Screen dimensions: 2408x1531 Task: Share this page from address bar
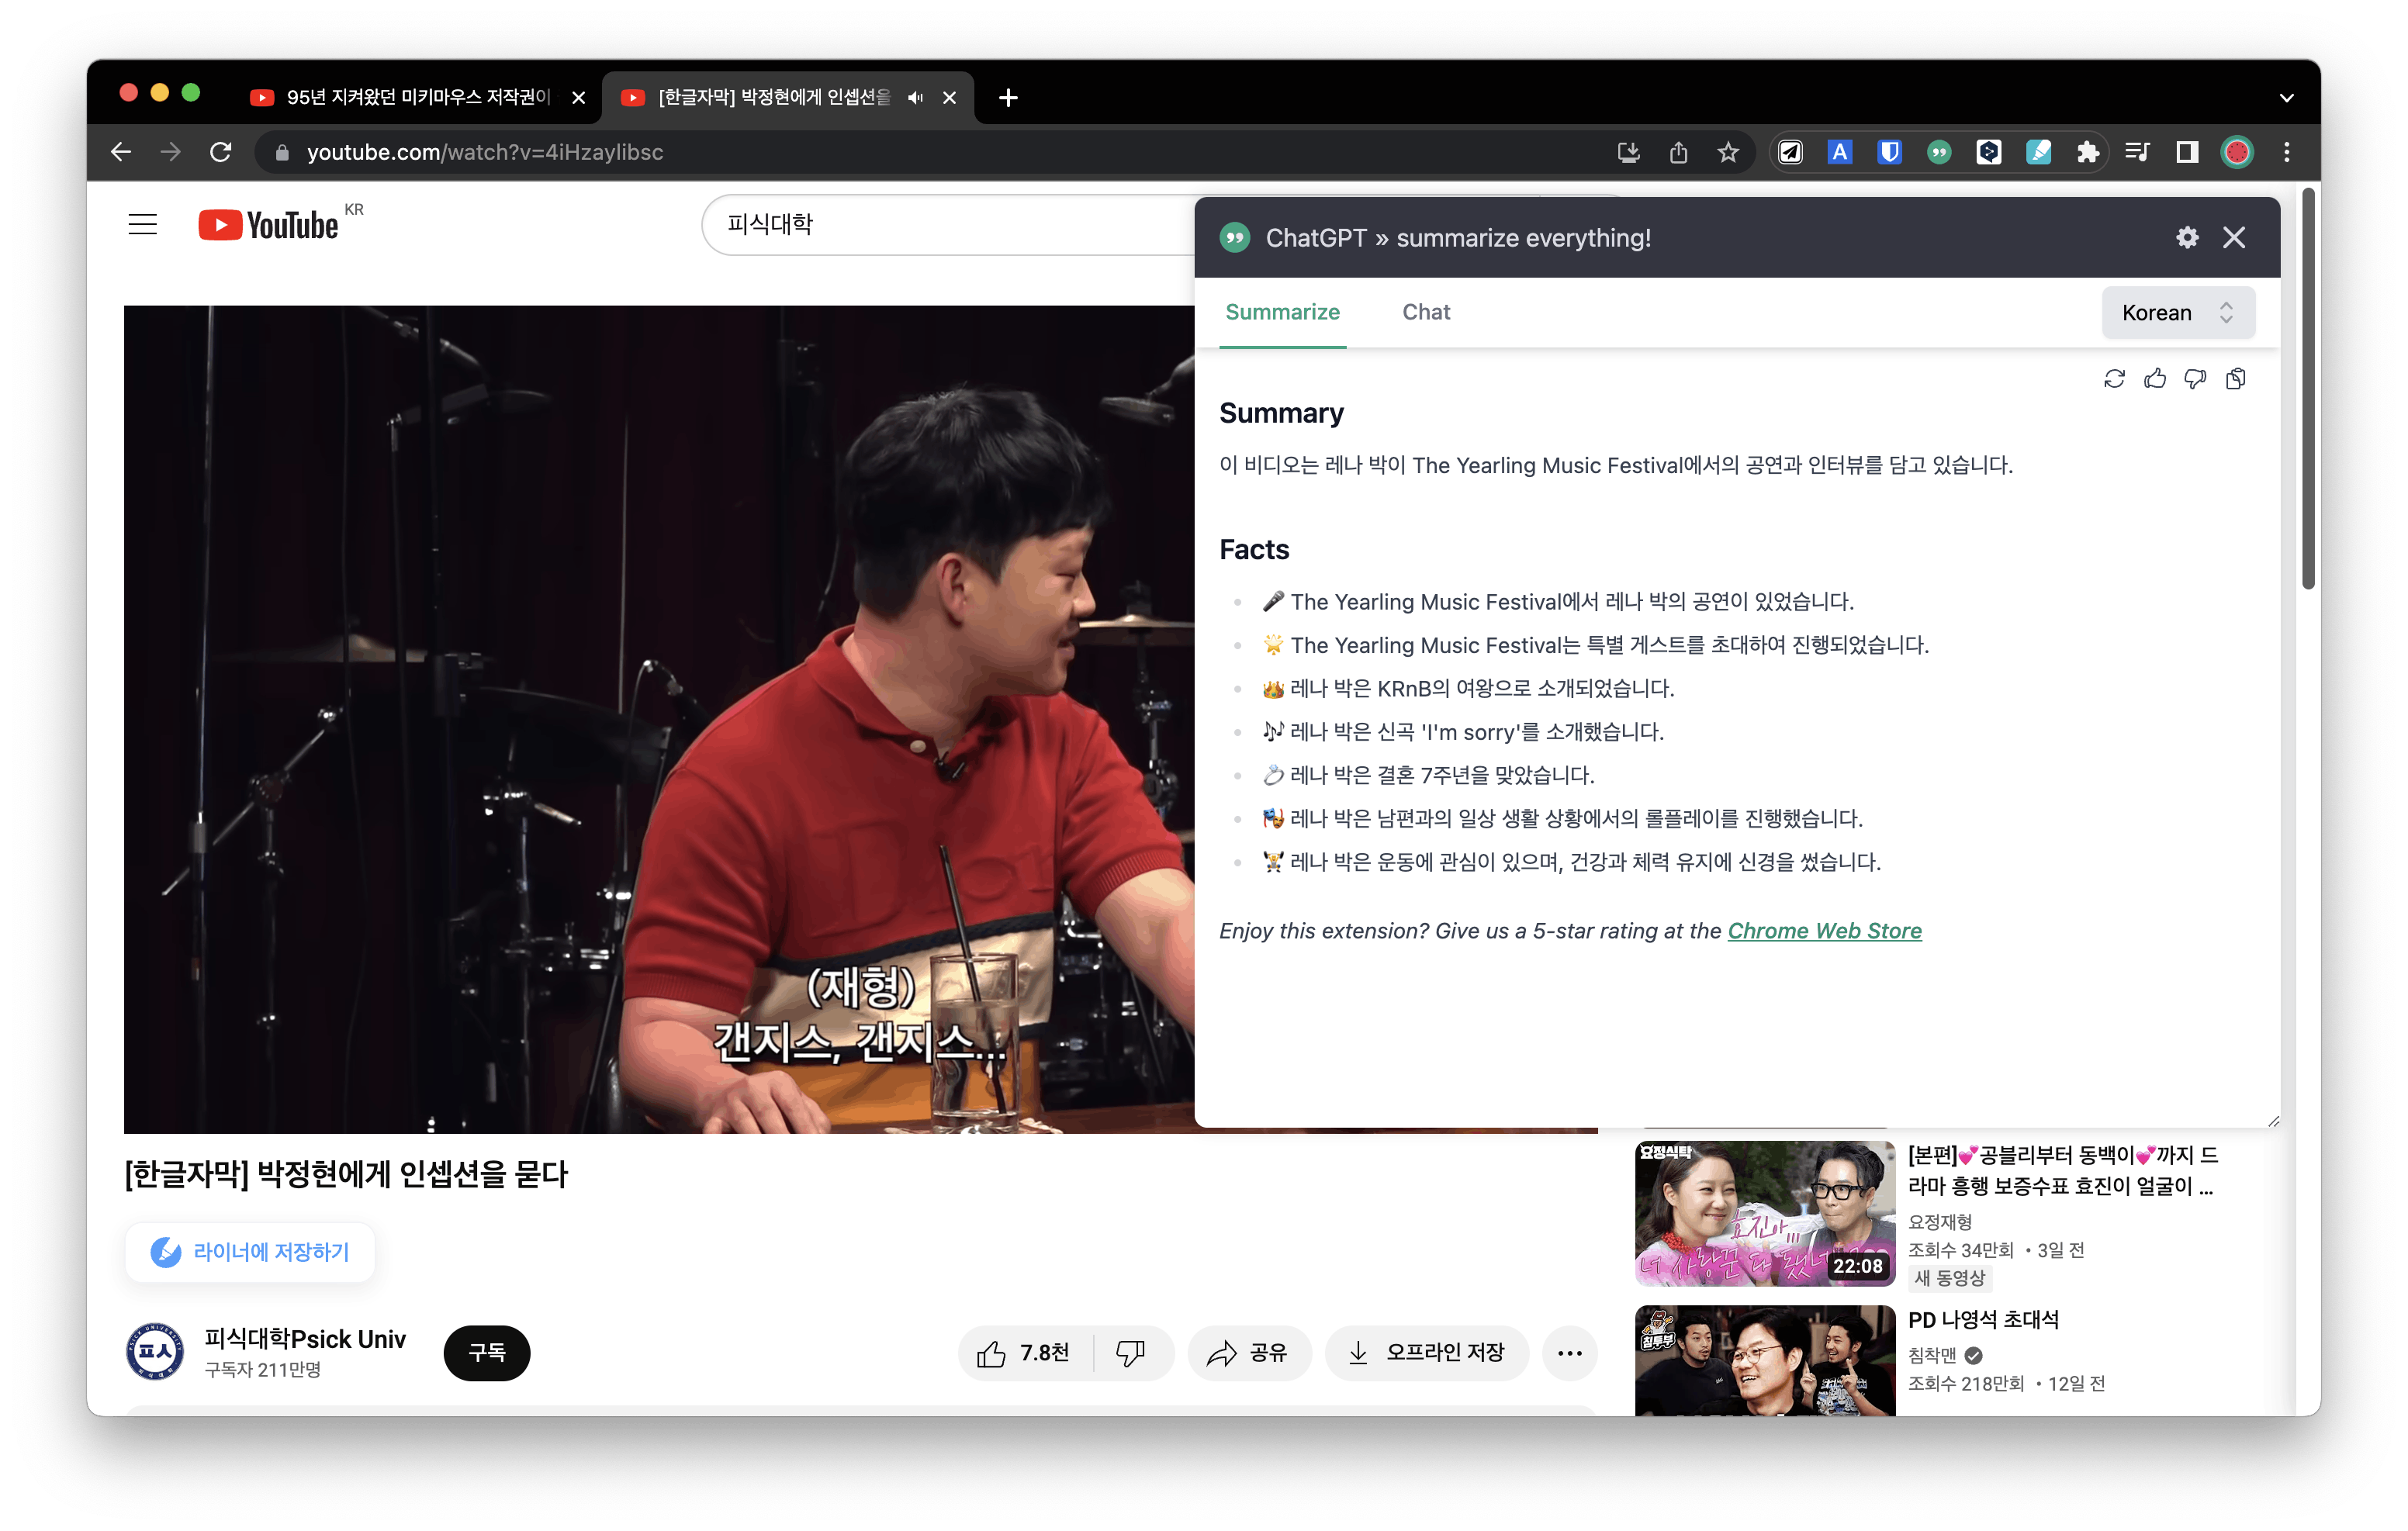pos(1678,152)
